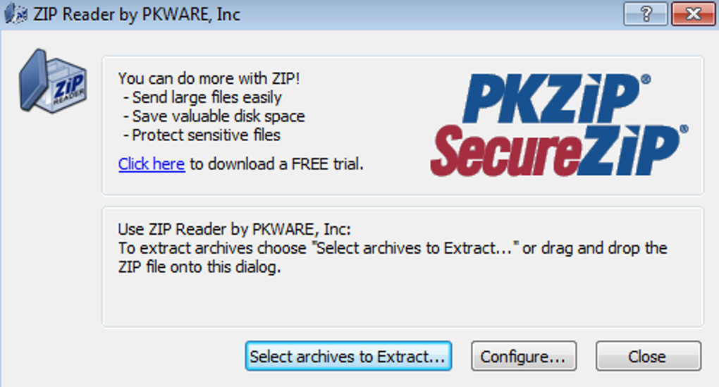
Task: Follow the "Click here" trial link
Action: click(152, 164)
